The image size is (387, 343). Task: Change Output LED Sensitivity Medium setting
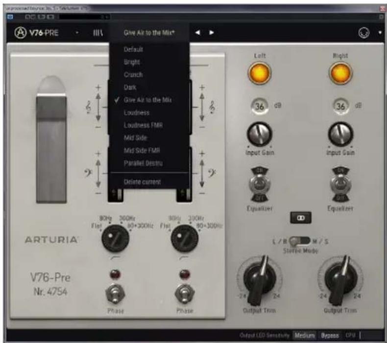[x=305, y=336]
